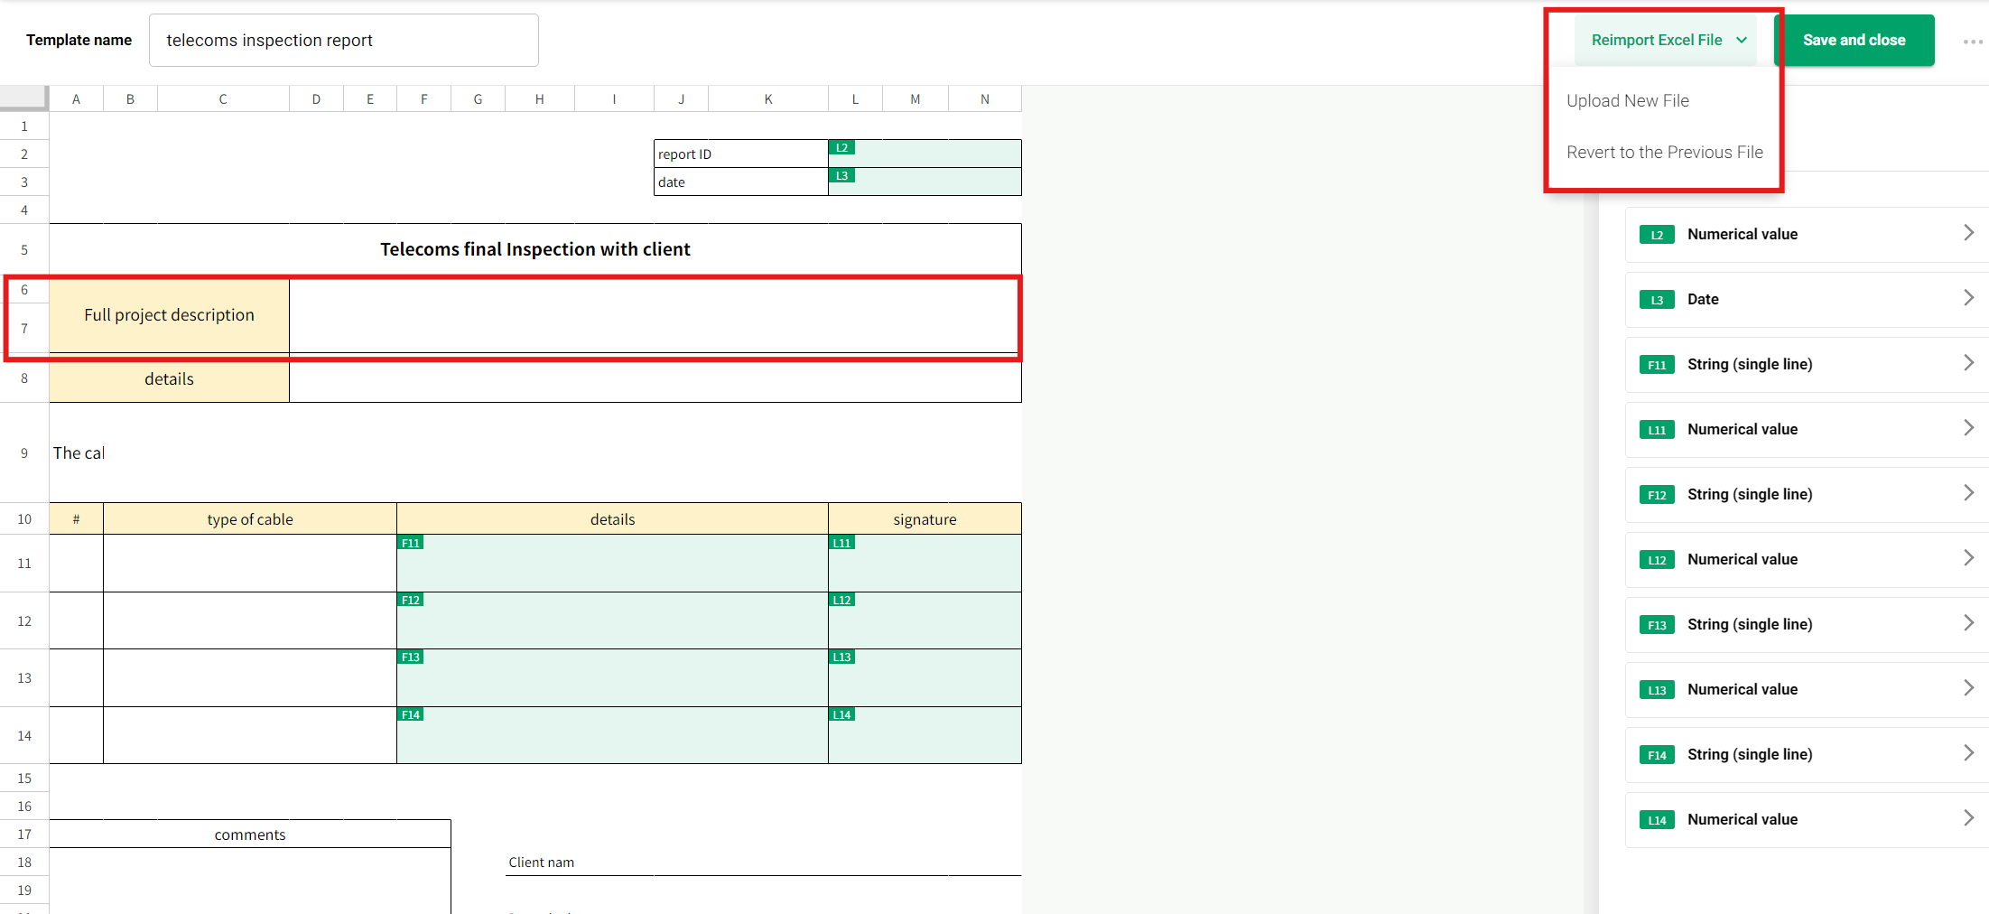Click the three-dots more options icon
1989x914 pixels.
[1972, 42]
